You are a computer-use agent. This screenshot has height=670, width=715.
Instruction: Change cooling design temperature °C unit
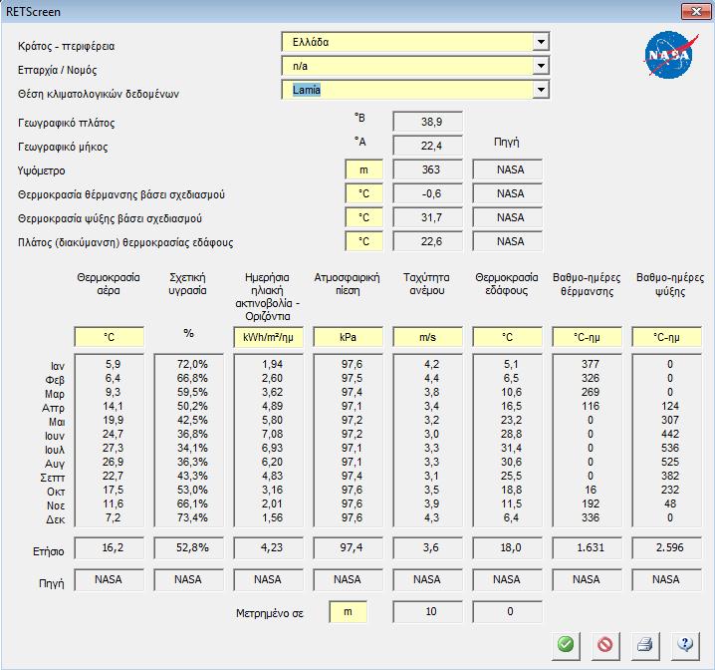[363, 217]
